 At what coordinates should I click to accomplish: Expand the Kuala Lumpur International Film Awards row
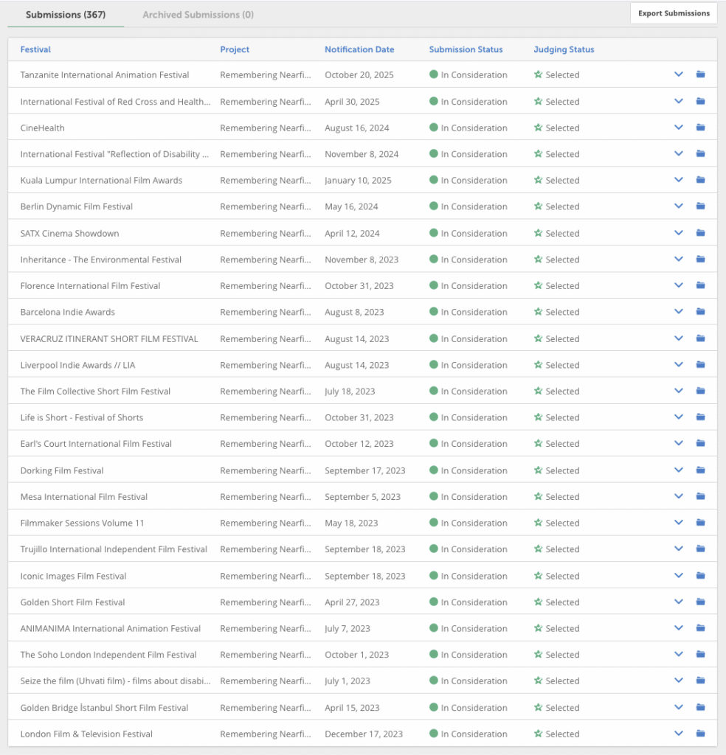679,180
